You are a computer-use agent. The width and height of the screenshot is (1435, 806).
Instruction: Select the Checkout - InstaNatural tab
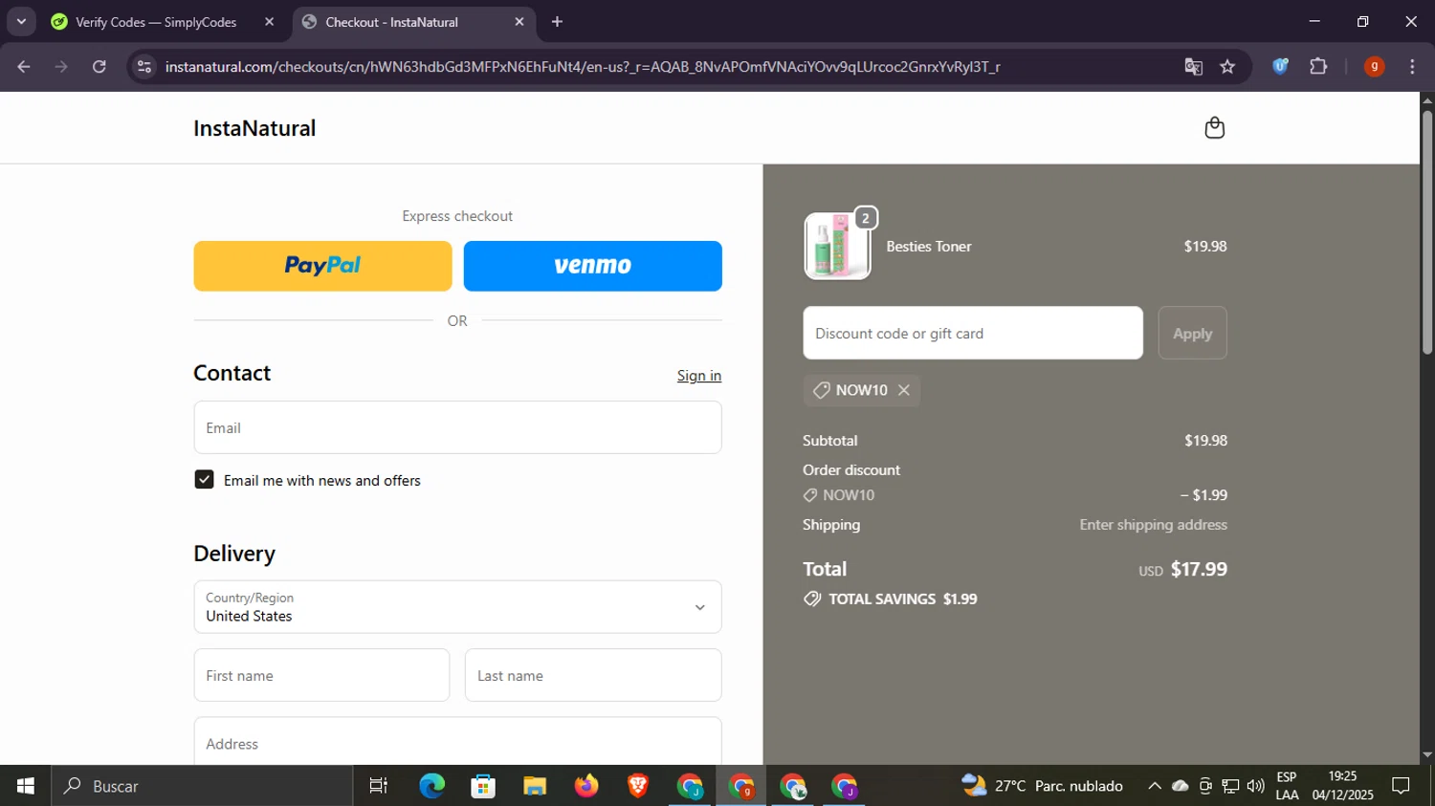392,21
